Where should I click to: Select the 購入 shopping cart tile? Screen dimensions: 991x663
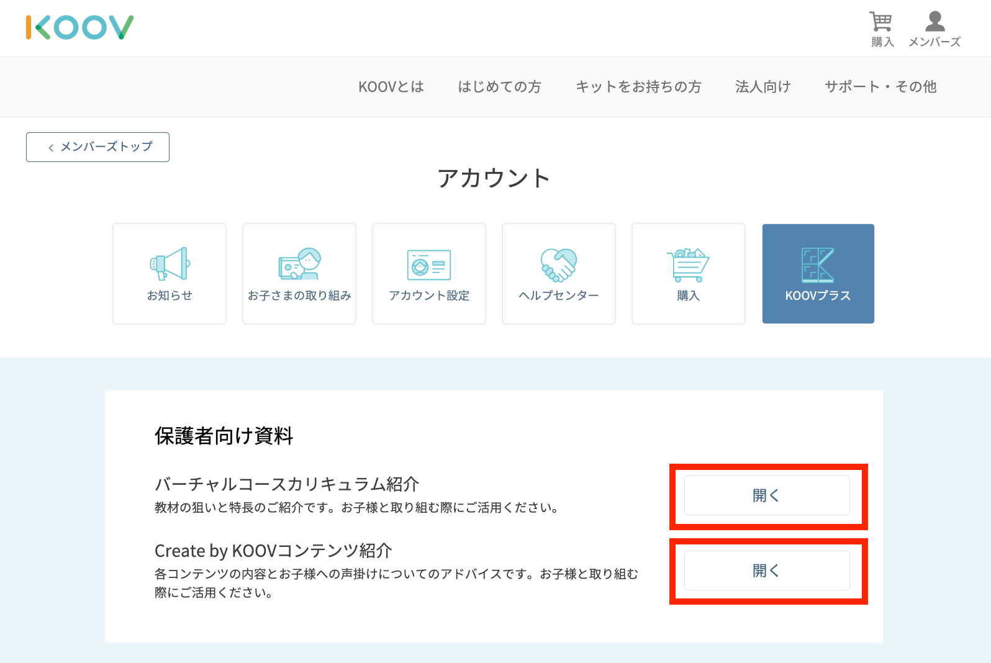tap(688, 274)
